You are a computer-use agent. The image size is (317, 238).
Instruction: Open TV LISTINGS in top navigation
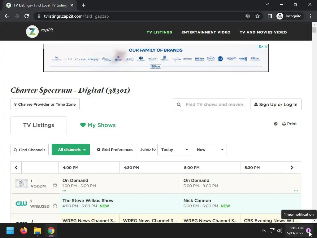click(159, 32)
